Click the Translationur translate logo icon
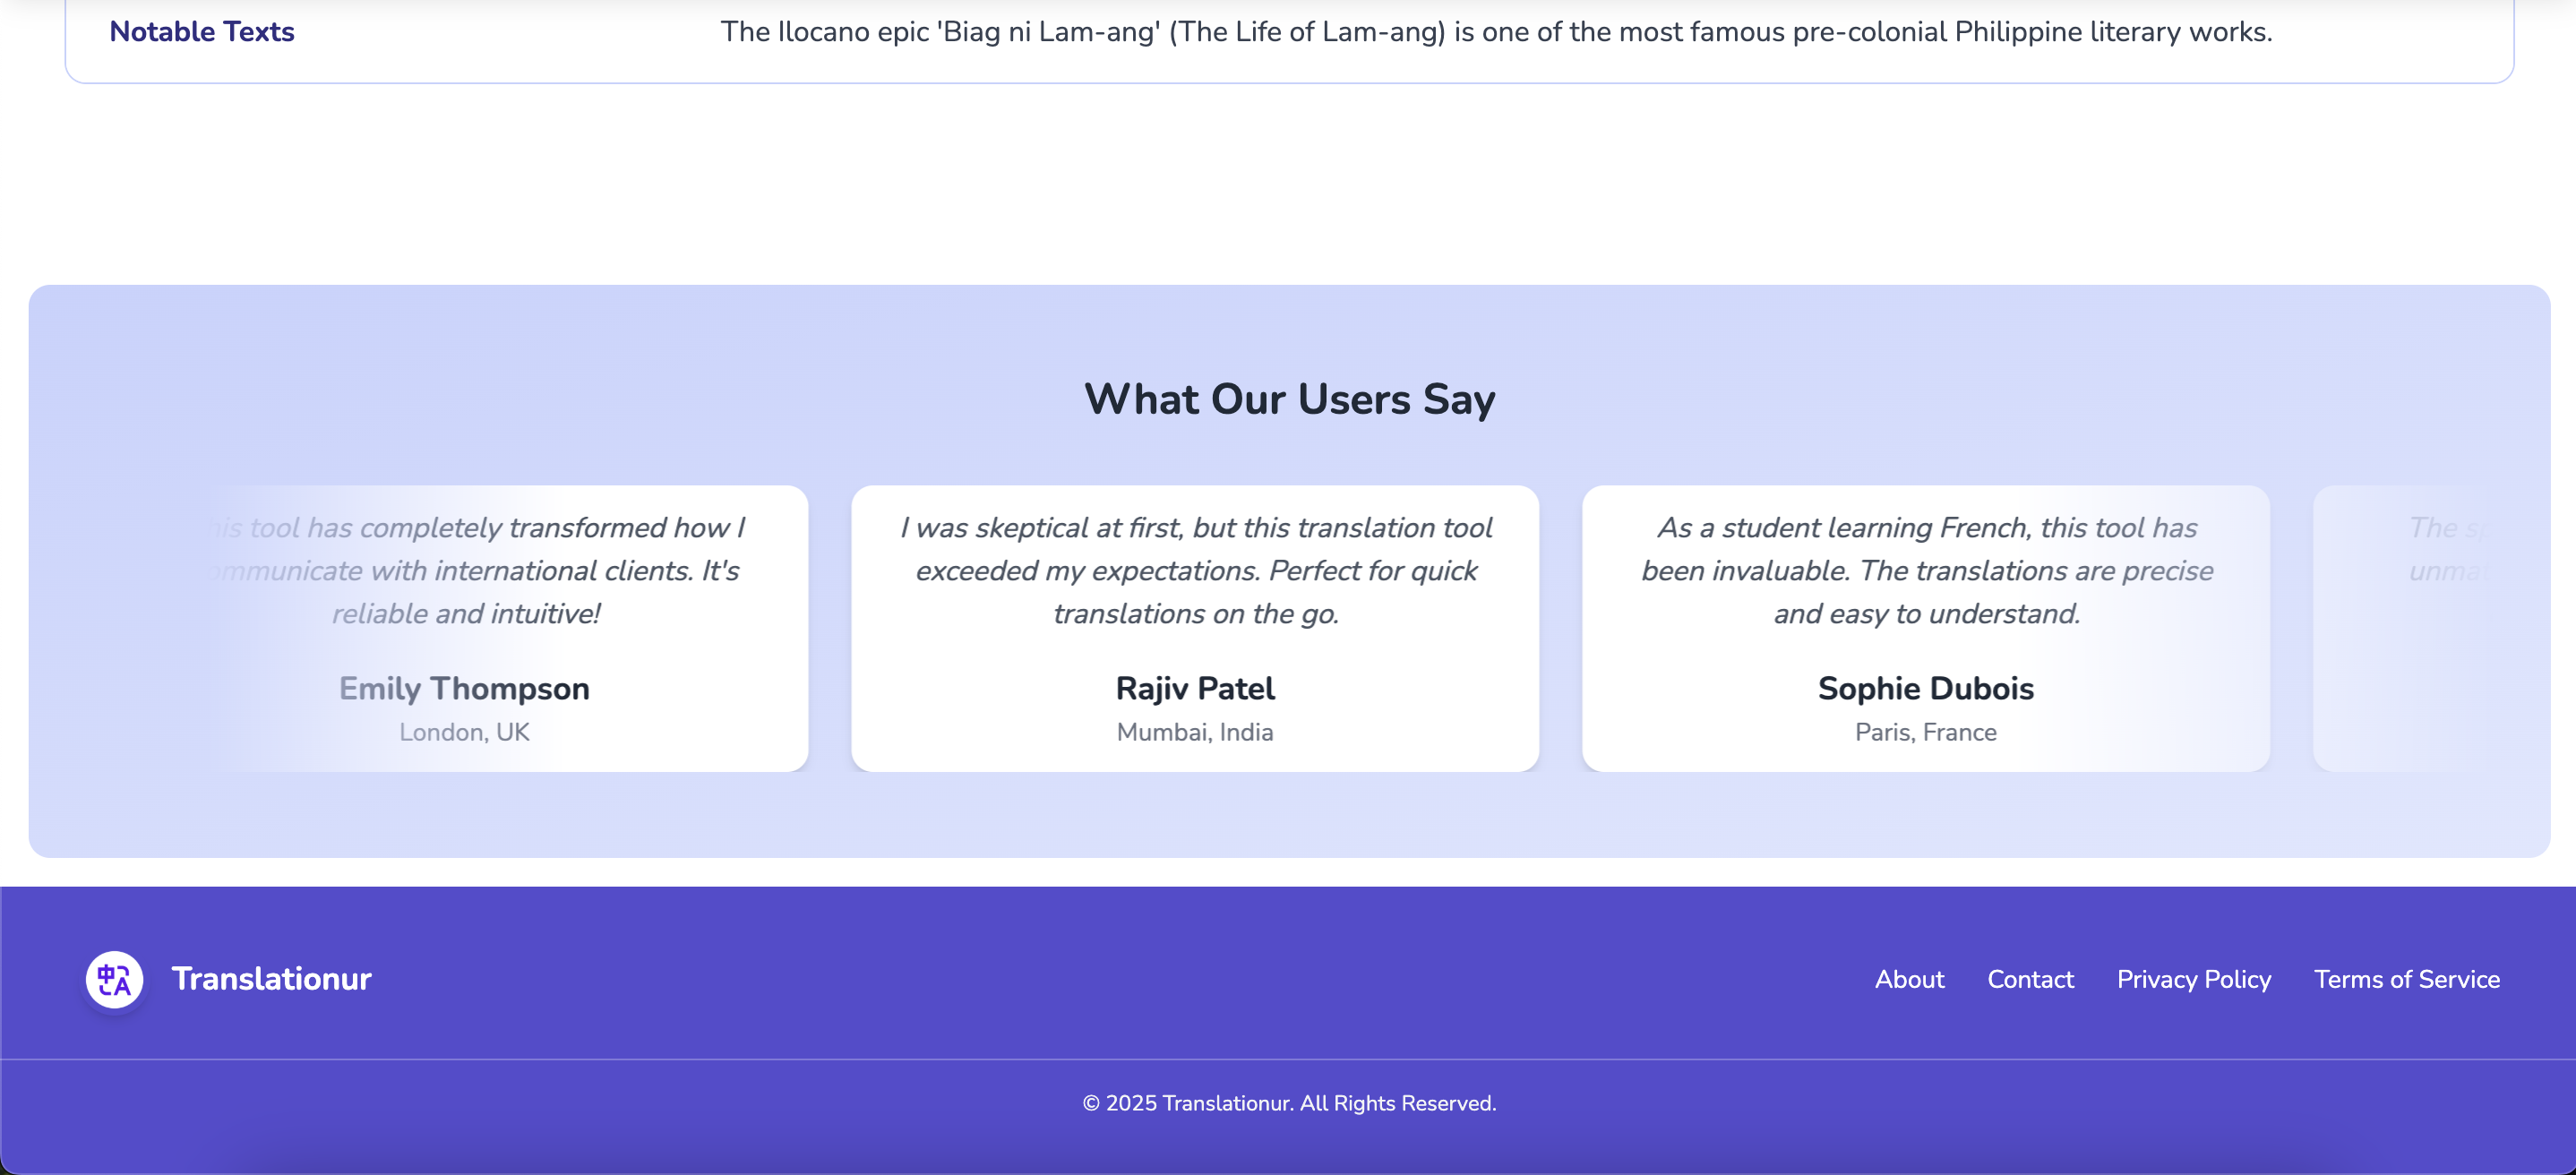 tap(114, 979)
